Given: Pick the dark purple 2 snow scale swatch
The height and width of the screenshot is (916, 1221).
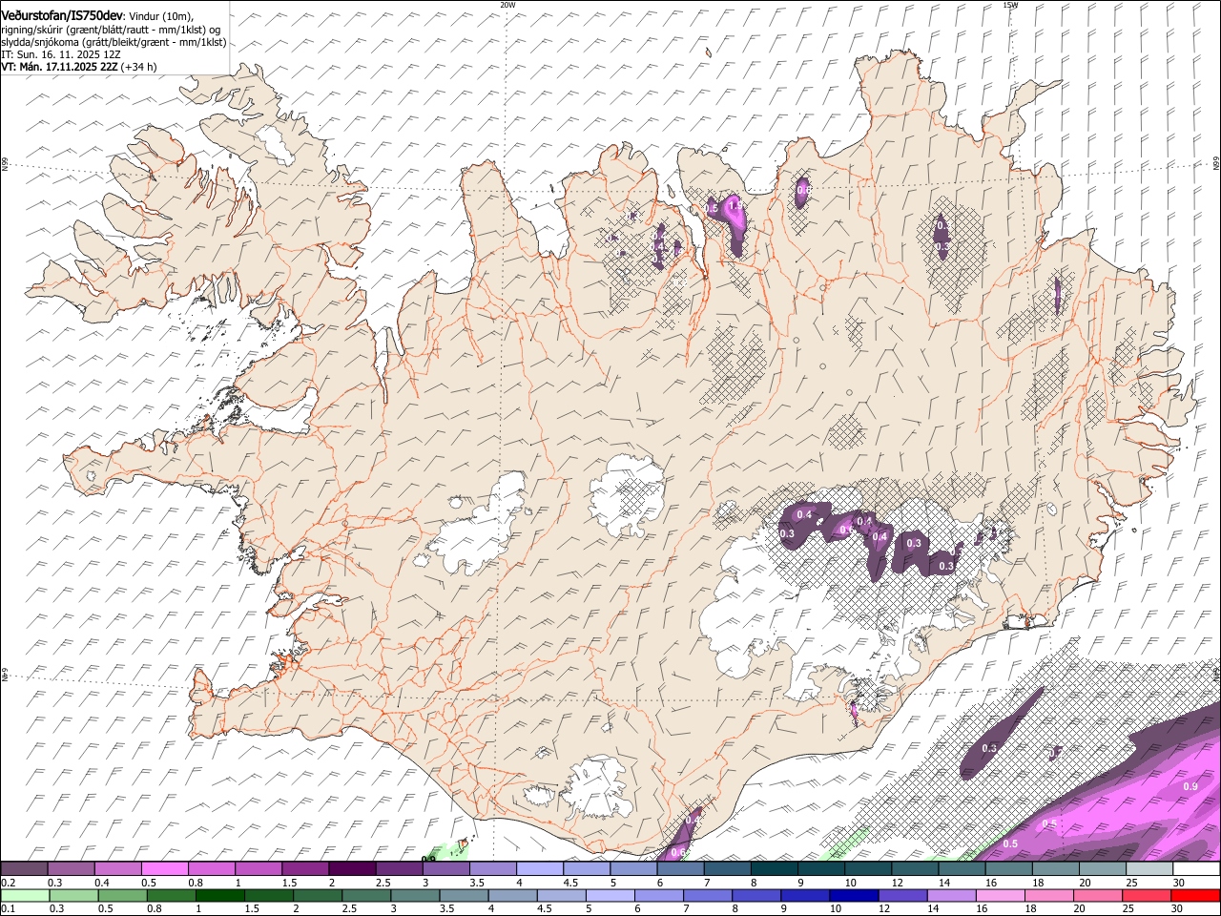Looking at the screenshot, I should [x=352, y=869].
